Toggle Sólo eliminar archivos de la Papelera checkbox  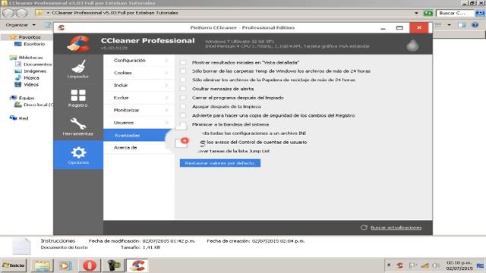tap(183, 80)
